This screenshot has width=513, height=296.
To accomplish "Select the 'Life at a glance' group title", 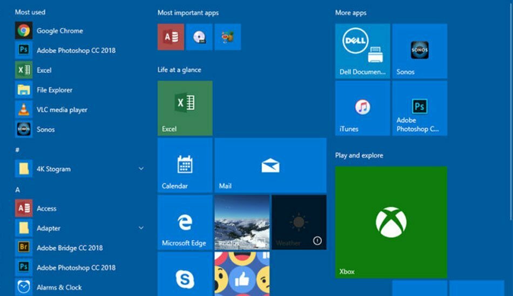I will tap(179, 70).
